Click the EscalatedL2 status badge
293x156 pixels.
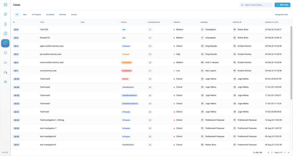pyautogui.click(x=127, y=62)
